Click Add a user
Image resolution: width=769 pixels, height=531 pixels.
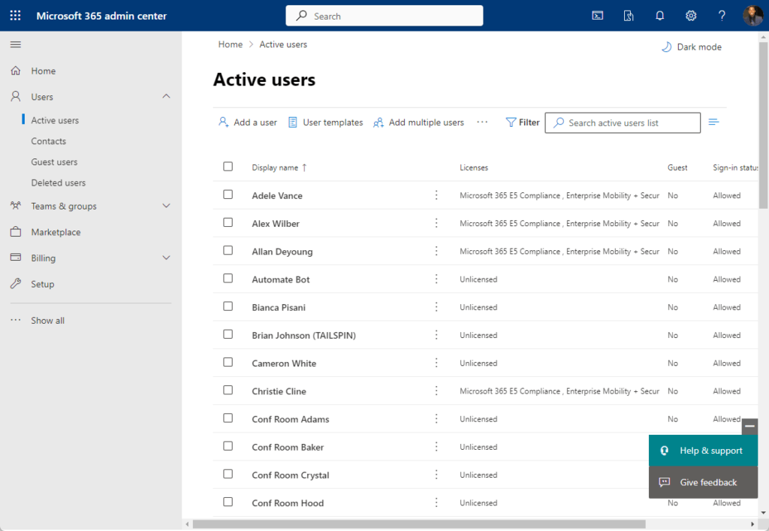click(x=248, y=122)
